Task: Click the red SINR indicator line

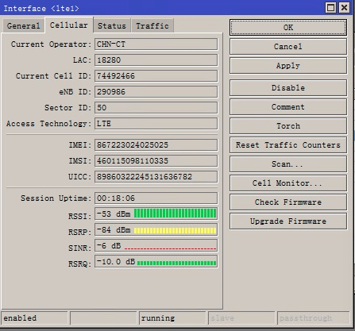Action: tap(170, 248)
